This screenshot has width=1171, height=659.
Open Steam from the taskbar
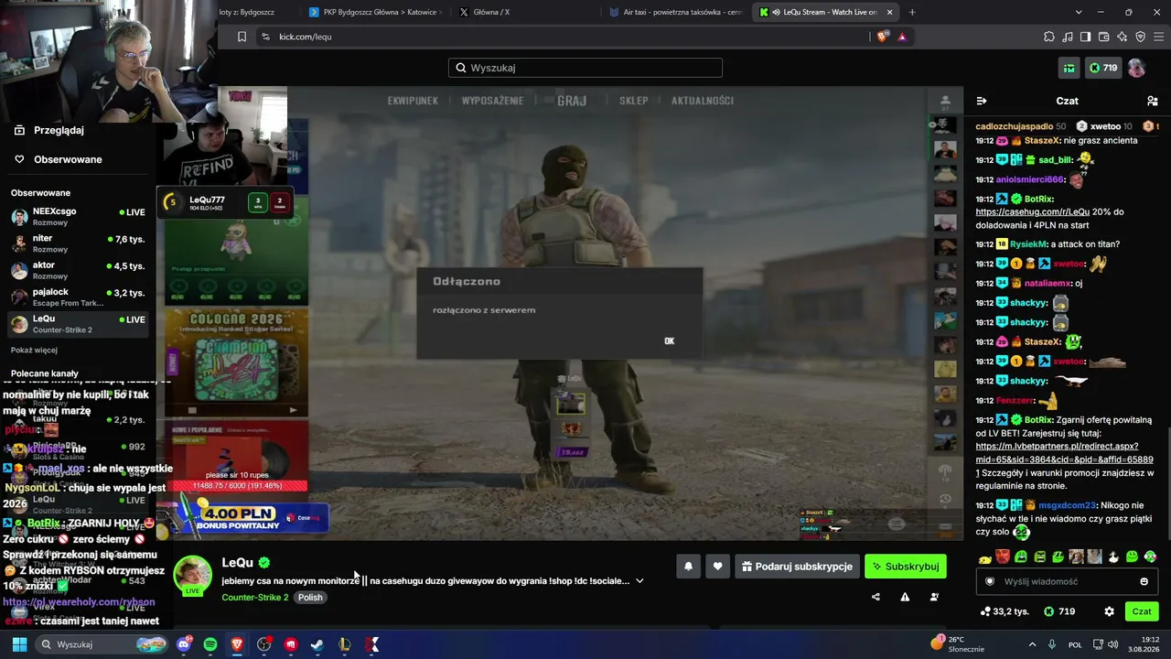(x=317, y=644)
